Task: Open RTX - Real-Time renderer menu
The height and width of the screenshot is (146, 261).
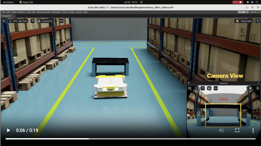Action: (18, 21)
